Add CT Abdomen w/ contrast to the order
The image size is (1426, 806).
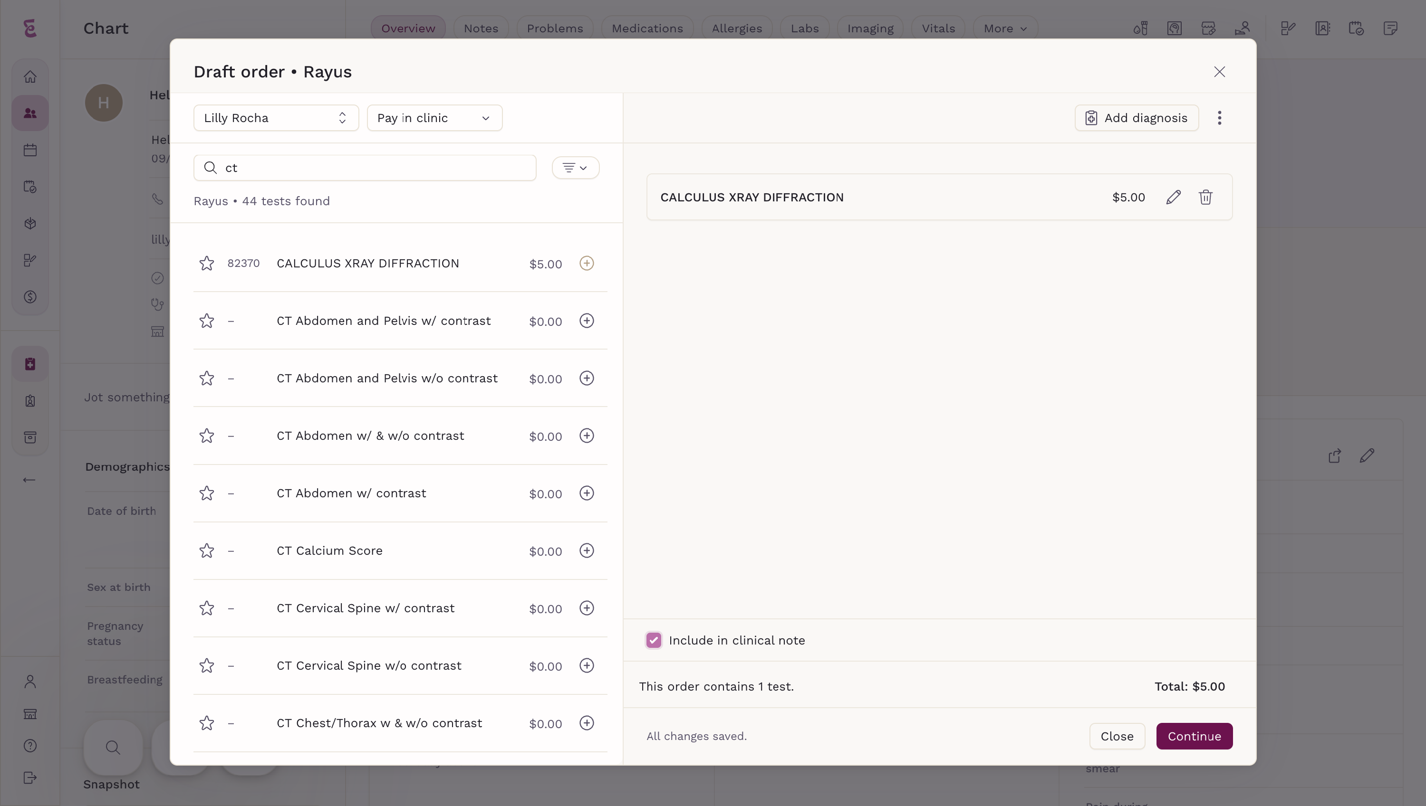click(x=587, y=493)
